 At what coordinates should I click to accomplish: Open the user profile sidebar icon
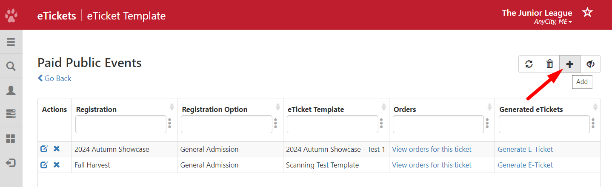(11, 90)
